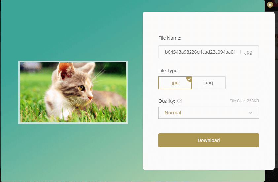This screenshot has height=182, width=278.
Task: Click the green gradient area above the preview
Action: 73,33
